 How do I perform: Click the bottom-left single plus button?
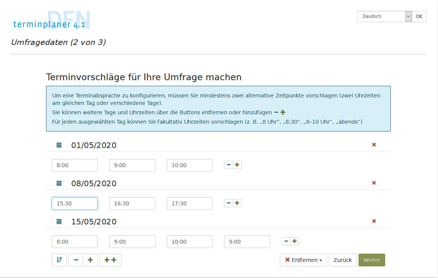[90, 260]
